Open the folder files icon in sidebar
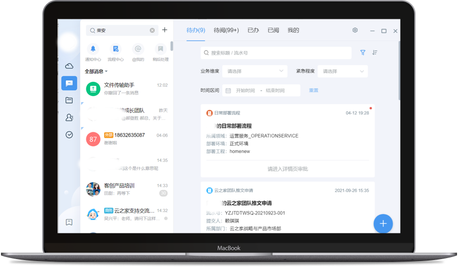Viewport: 458px width, 268px height. click(69, 100)
